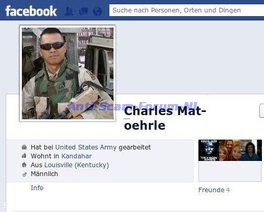Open the Kandahar location link

coord(77,156)
